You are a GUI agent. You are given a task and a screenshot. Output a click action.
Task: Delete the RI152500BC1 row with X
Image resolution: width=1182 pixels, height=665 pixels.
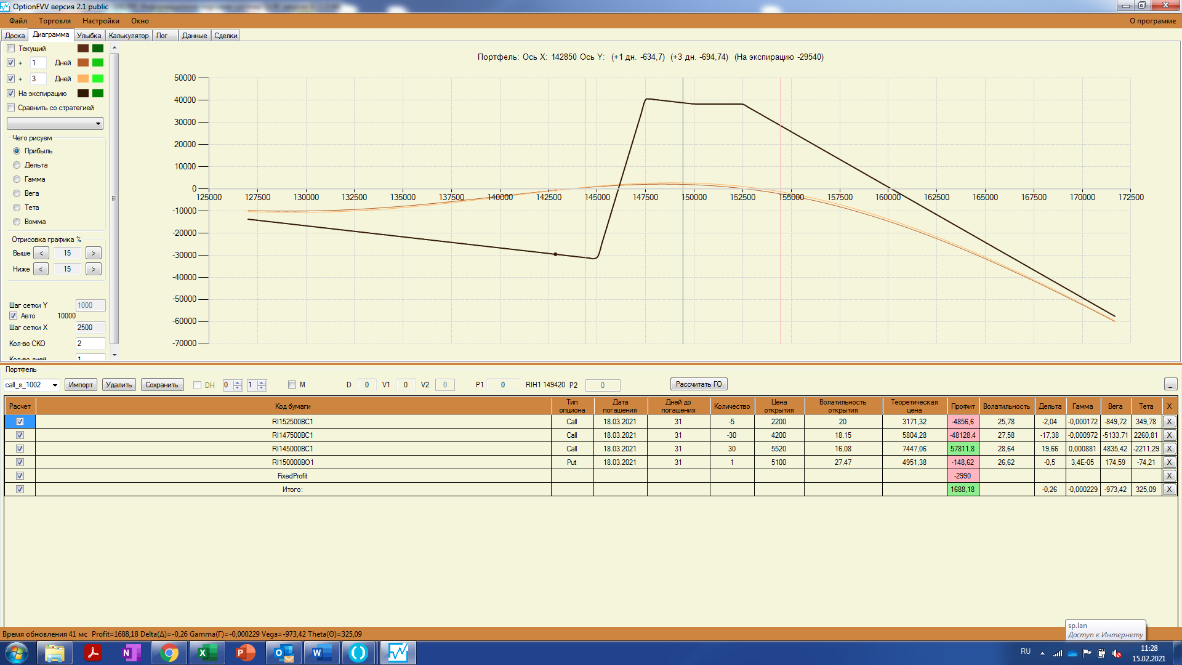point(1169,422)
